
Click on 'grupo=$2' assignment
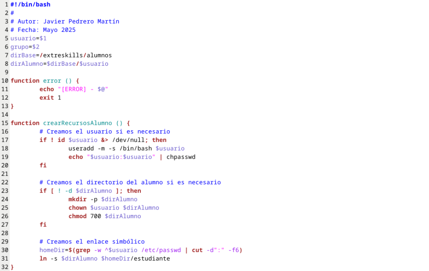click(25, 46)
